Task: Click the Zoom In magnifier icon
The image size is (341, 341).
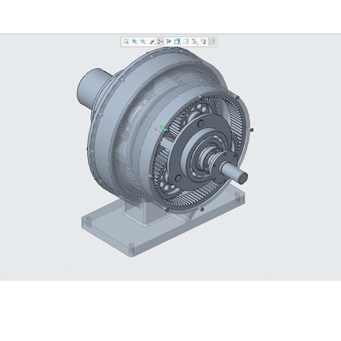Action: click(x=135, y=42)
